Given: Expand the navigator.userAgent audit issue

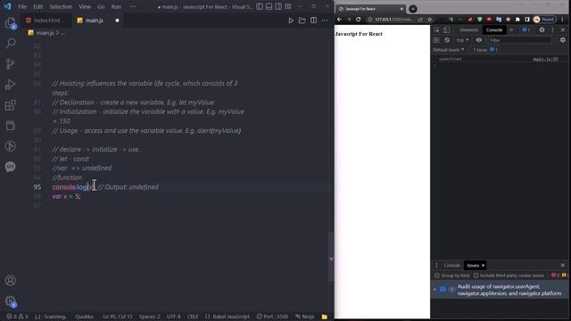Looking at the screenshot, I should tap(434, 289).
